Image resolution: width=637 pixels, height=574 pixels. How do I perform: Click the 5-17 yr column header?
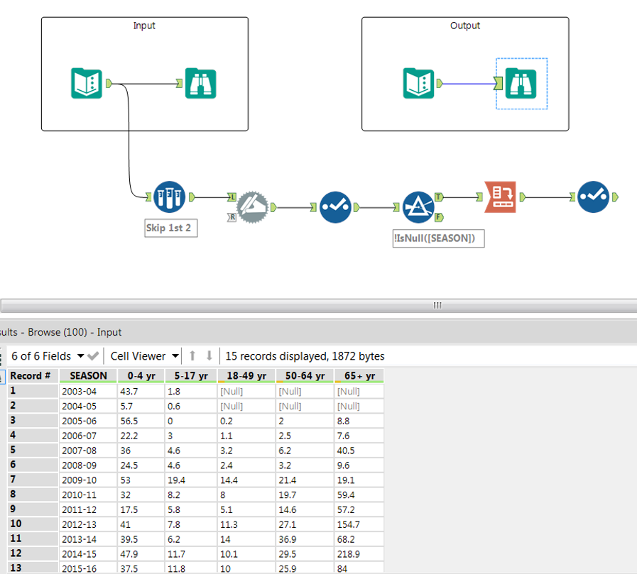(x=191, y=376)
